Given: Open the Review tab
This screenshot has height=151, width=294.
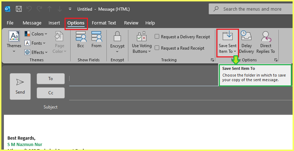Looking at the screenshot, I should tap(131, 23).
